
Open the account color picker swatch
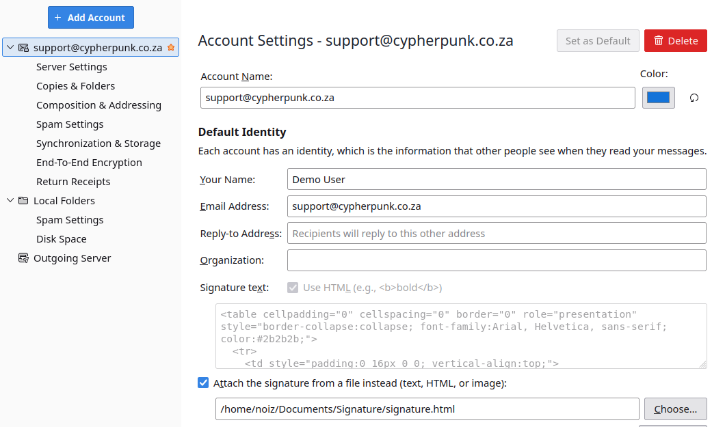pos(659,98)
